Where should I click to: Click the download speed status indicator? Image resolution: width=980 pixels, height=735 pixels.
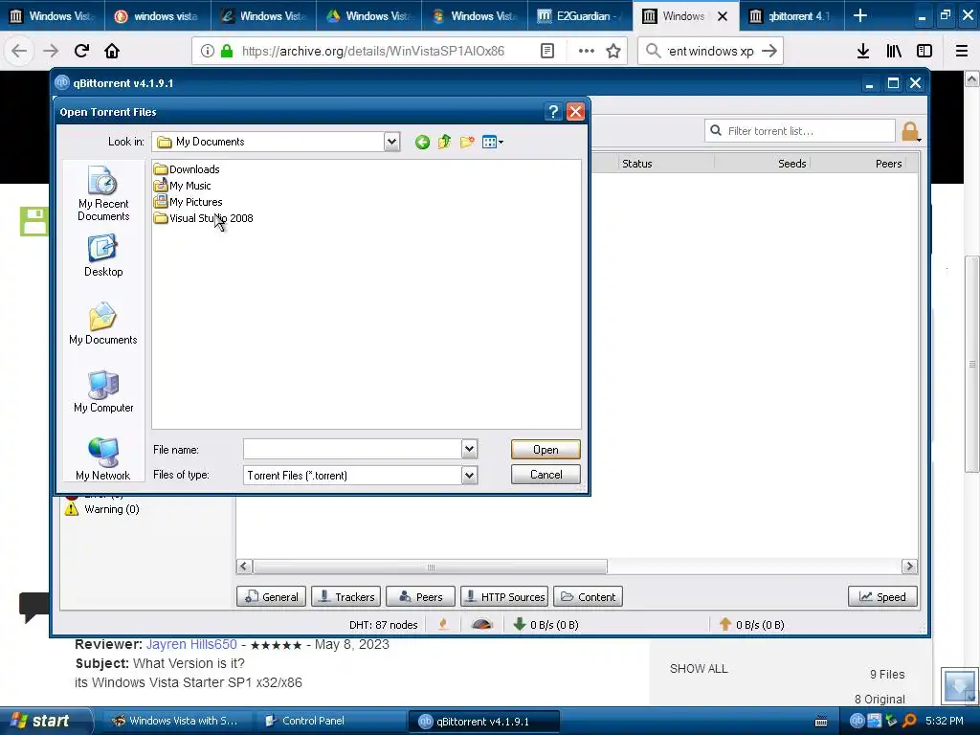[546, 624]
